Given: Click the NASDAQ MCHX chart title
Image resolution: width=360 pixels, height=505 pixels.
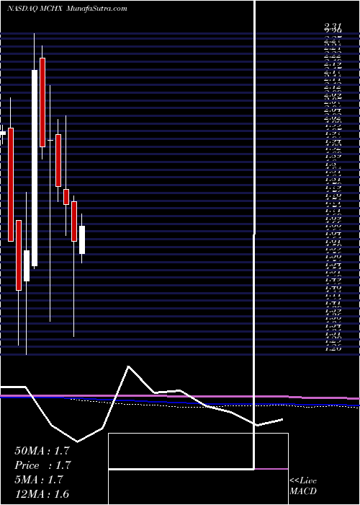Looking at the screenshot, I should [x=35, y=9].
